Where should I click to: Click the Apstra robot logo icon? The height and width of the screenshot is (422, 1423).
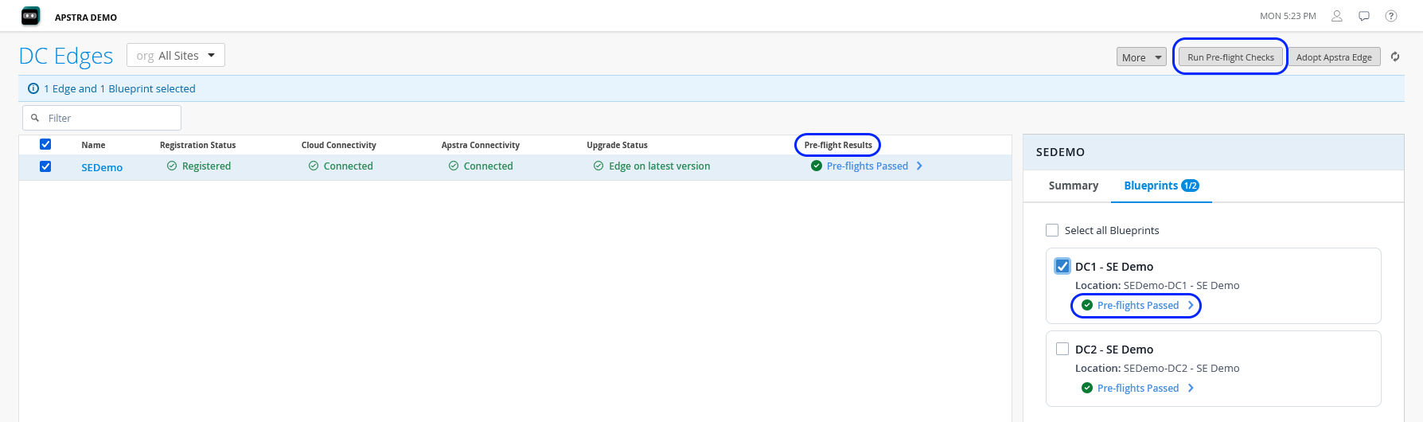click(x=30, y=16)
